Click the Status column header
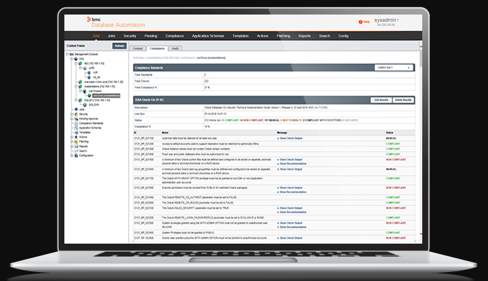The image size is (488, 281). (x=389, y=133)
